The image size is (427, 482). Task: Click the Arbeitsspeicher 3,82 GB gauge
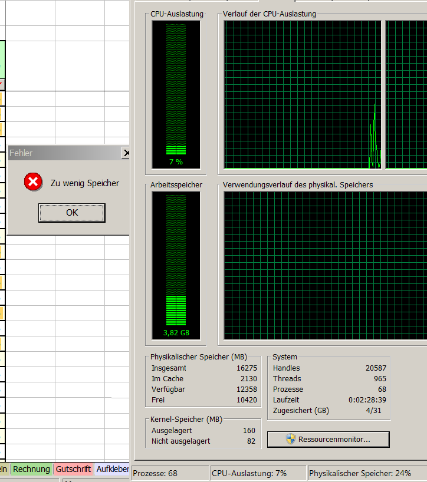tap(176, 265)
